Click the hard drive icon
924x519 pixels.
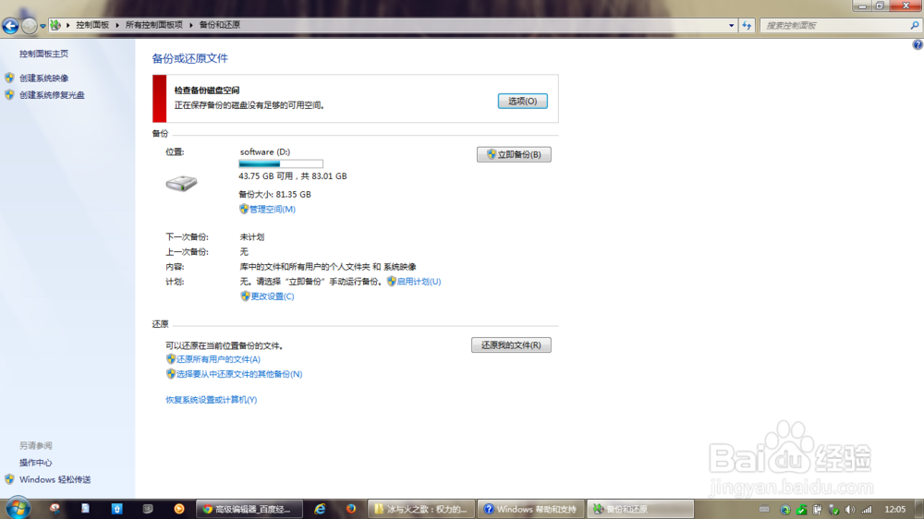[x=181, y=183]
